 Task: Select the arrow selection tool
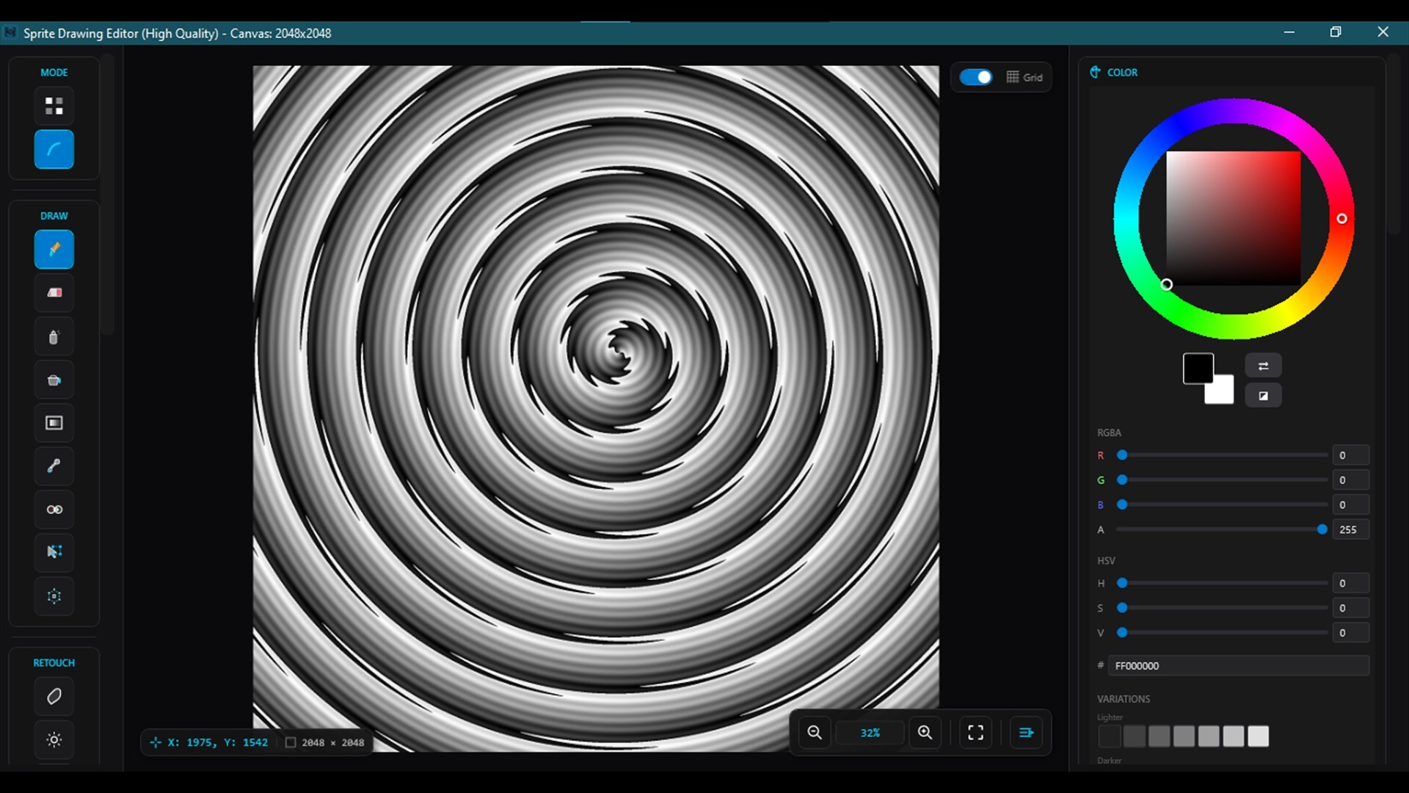pyautogui.click(x=54, y=552)
